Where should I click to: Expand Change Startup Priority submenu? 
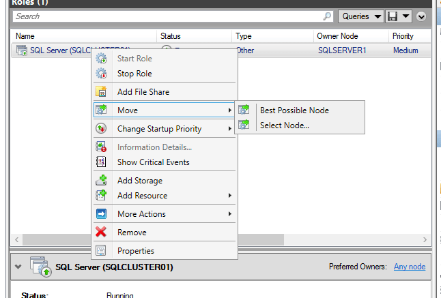click(x=230, y=129)
